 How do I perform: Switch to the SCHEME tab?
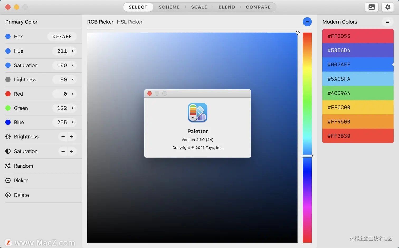169,7
